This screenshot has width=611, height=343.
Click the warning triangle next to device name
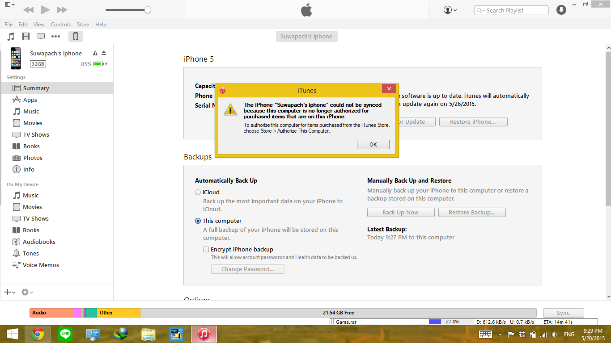(x=95, y=53)
